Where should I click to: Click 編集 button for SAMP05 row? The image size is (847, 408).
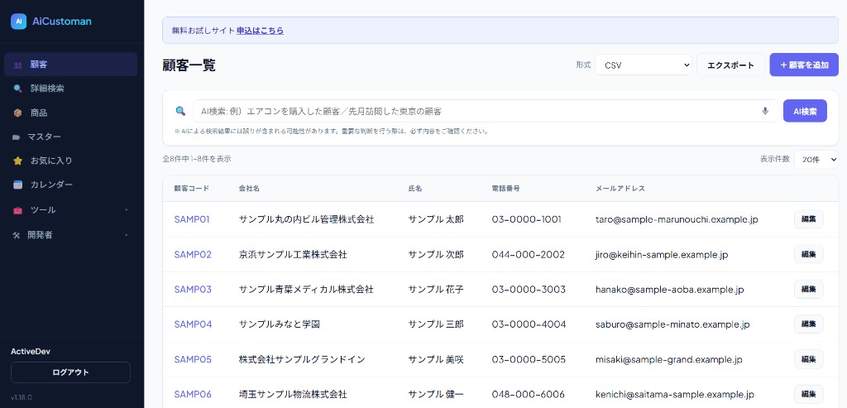tap(808, 359)
